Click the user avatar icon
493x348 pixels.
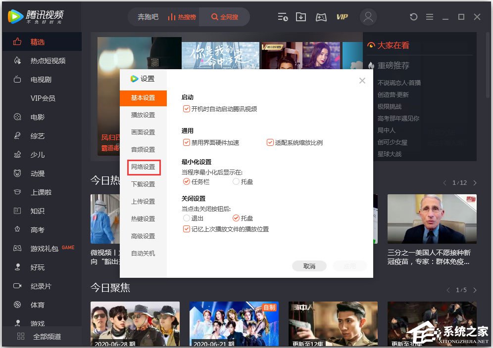368,16
